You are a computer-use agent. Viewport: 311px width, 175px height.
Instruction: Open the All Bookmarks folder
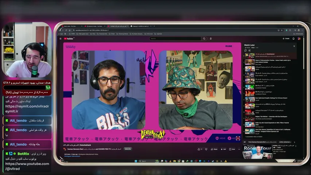click(298, 34)
